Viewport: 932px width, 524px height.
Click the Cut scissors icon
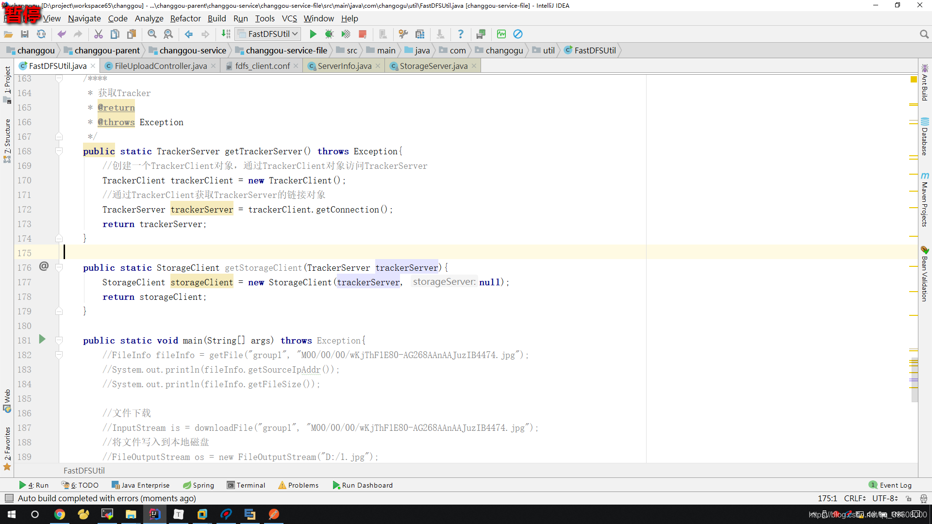[99, 34]
